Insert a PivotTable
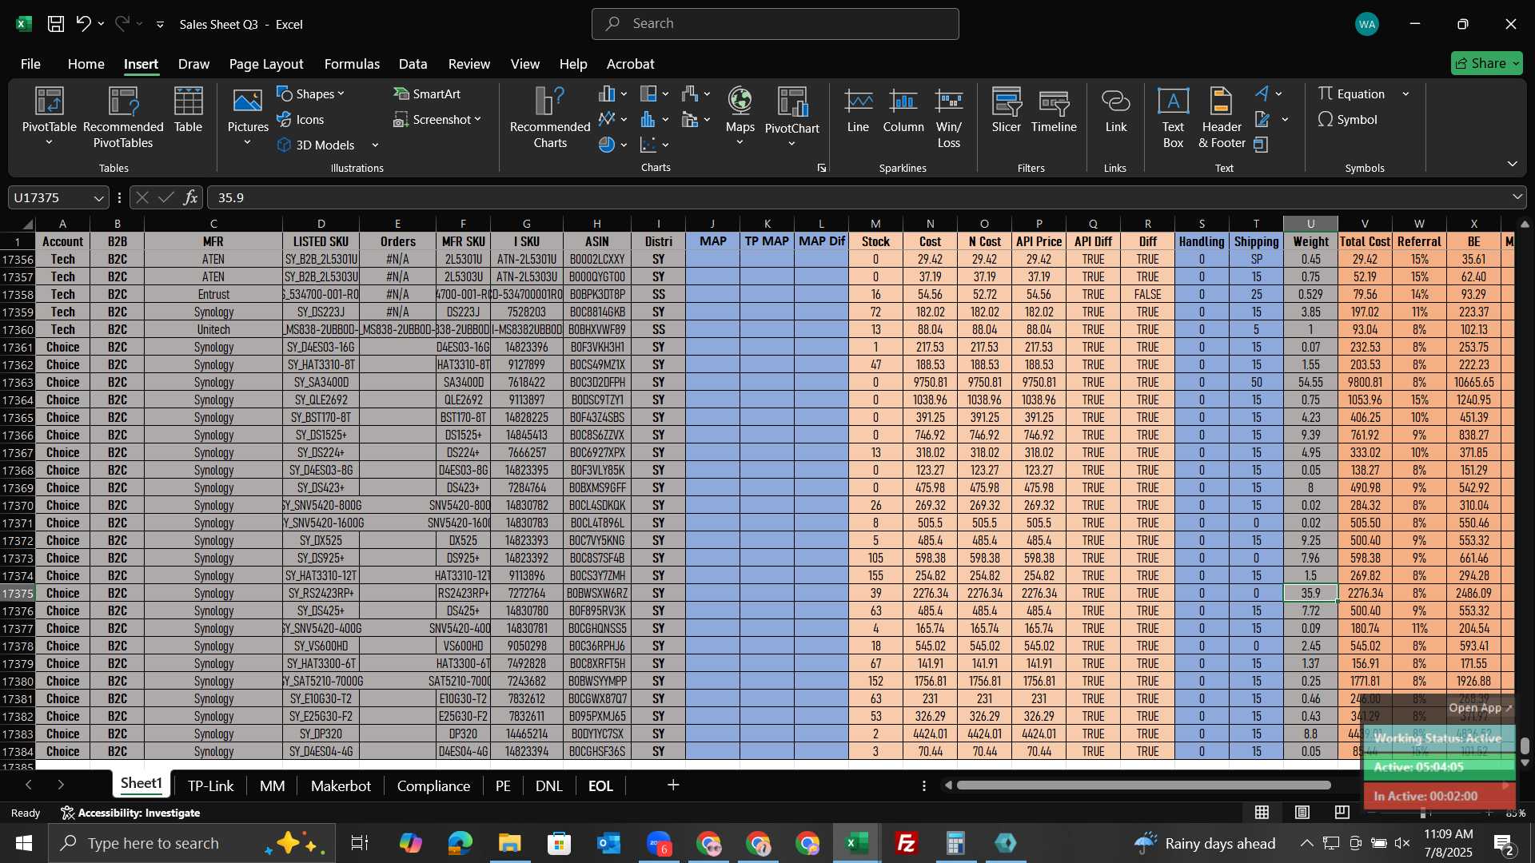This screenshot has width=1535, height=863. [x=49, y=117]
